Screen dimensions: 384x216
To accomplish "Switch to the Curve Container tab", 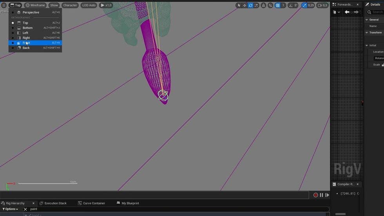I will tap(91, 203).
